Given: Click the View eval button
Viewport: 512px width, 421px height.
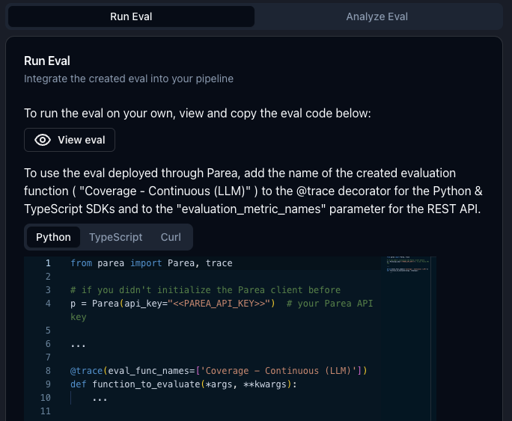Looking at the screenshot, I should tap(70, 140).
